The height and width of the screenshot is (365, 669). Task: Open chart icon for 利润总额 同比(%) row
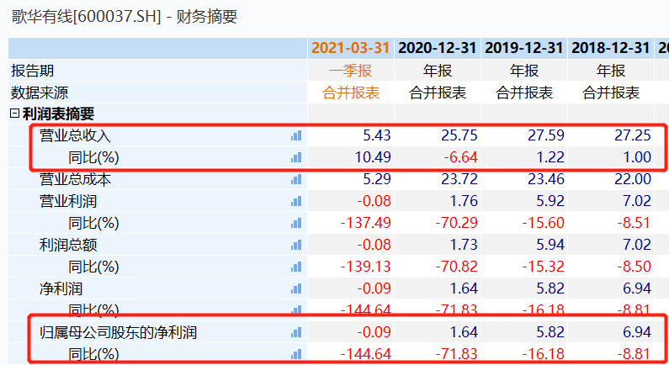tap(296, 267)
